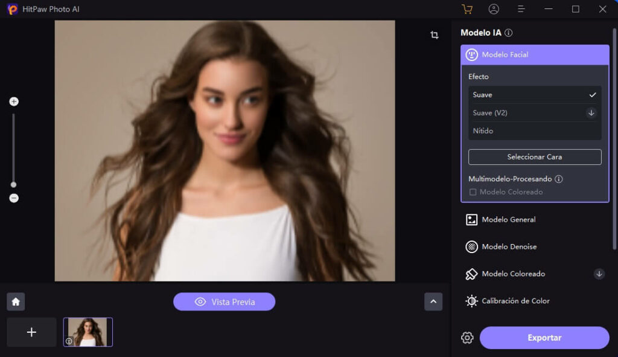Open the shopping cart icon
The width and height of the screenshot is (618, 357).
click(467, 9)
